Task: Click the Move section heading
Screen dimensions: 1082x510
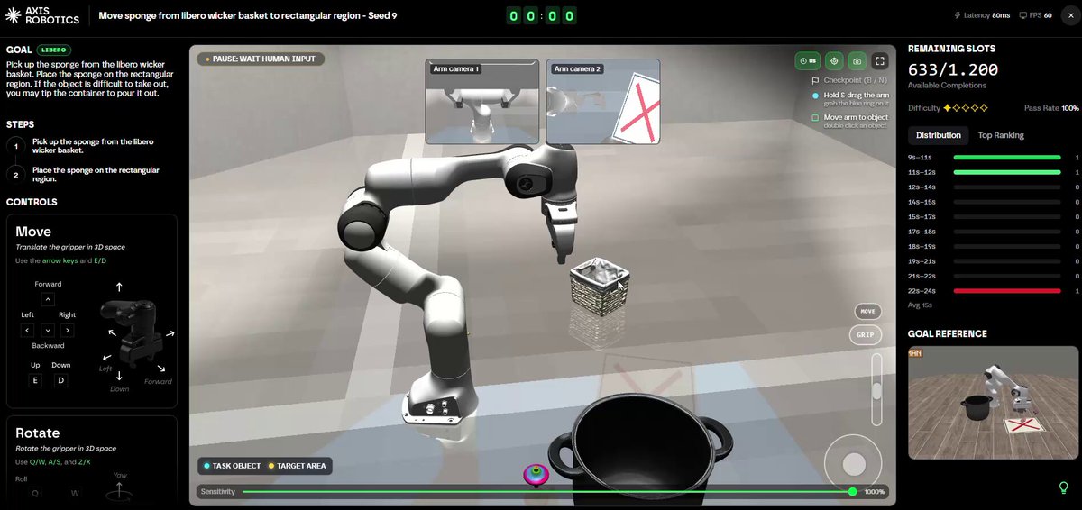Action: pos(33,232)
